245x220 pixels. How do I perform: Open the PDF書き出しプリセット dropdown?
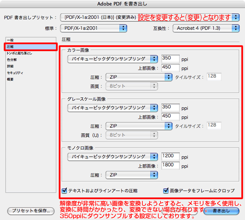click(150, 18)
